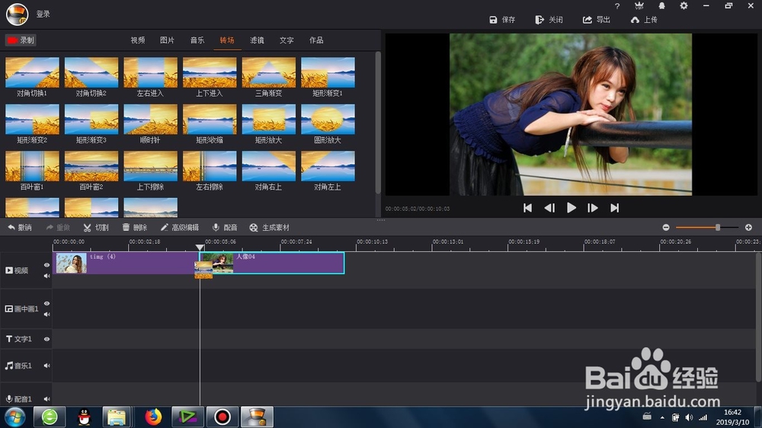The height and width of the screenshot is (428, 762).
Task: Select the 百叶窗1 blinds transition
Action: click(x=32, y=166)
